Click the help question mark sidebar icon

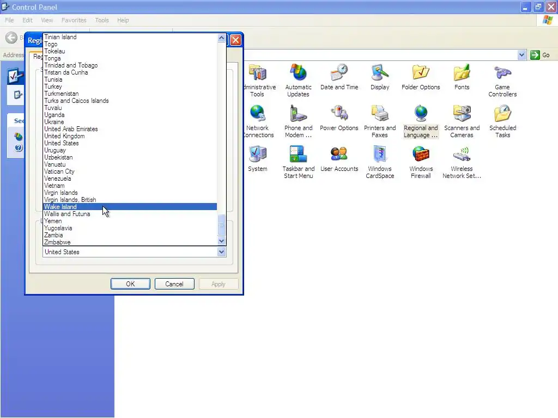click(19, 148)
